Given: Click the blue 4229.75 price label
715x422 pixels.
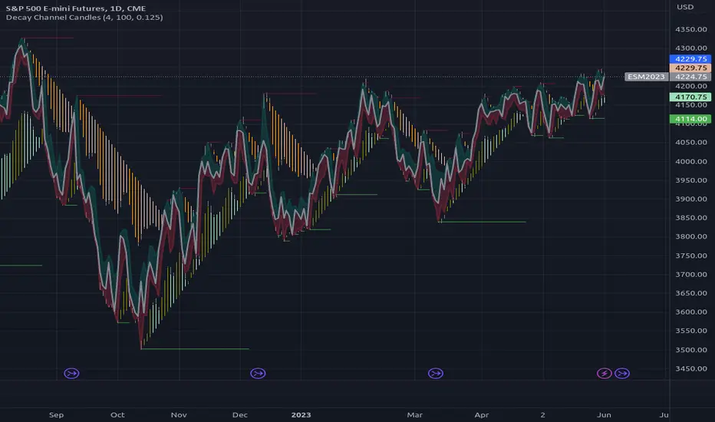Looking at the screenshot, I should tap(690, 59).
